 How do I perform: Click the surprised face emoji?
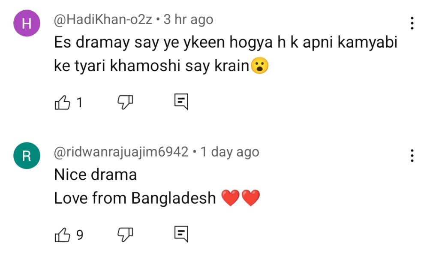click(259, 66)
